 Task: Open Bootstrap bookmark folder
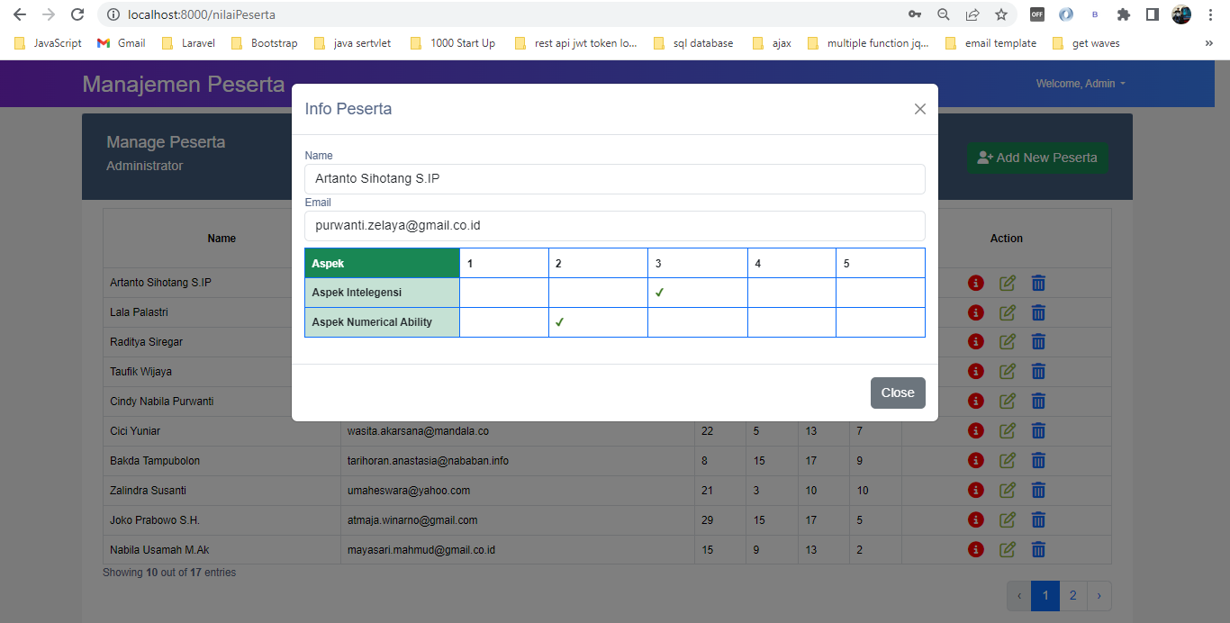264,43
